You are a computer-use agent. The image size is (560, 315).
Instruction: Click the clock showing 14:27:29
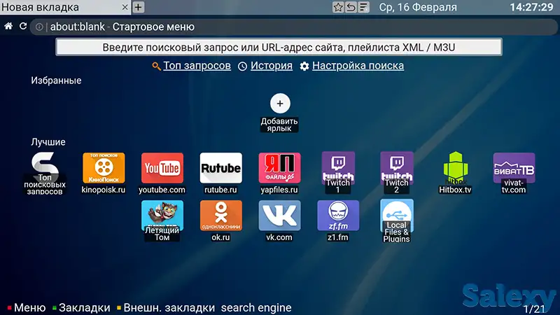(x=531, y=7)
